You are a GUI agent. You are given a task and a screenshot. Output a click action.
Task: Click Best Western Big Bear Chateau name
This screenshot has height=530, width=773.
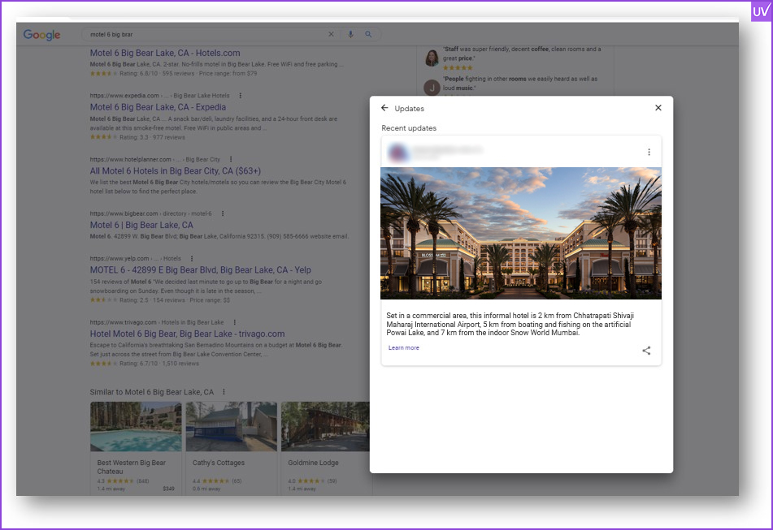click(131, 467)
